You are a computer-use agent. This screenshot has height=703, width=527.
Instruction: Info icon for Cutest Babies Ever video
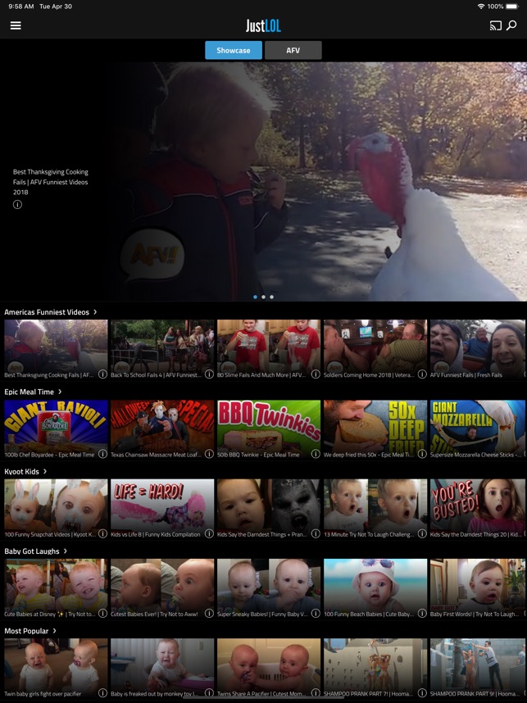(209, 614)
